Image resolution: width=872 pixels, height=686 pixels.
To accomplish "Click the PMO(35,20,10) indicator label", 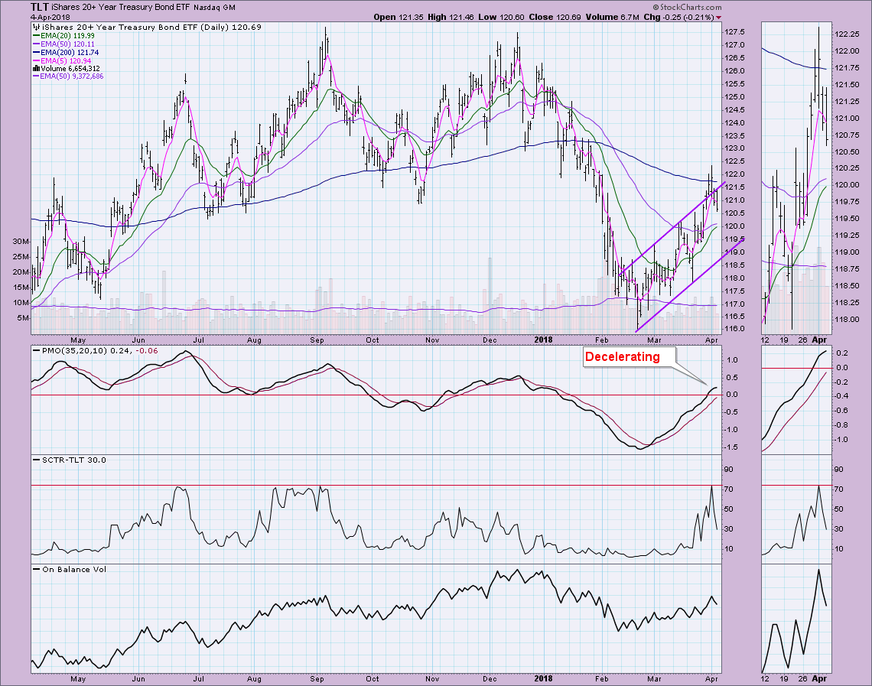I will pos(99,351).
